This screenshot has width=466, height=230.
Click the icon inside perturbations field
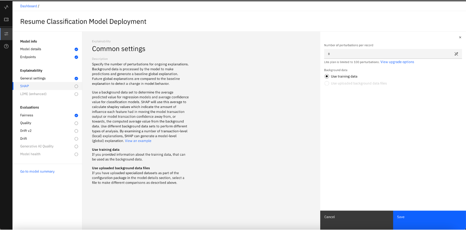(x=456, y=54)
